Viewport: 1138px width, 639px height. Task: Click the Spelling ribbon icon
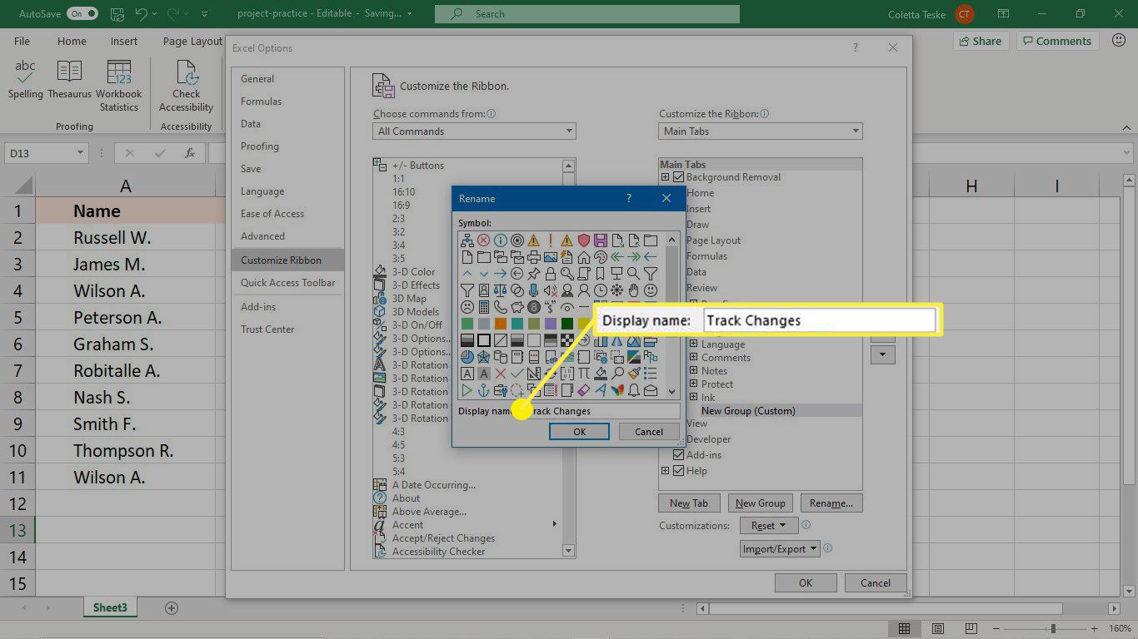pyautogui.click(x=25, y=80)
